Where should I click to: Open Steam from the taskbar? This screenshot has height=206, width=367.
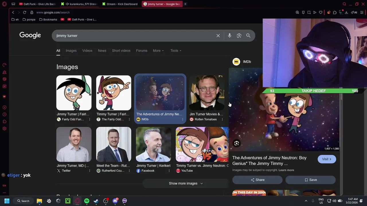96,201
